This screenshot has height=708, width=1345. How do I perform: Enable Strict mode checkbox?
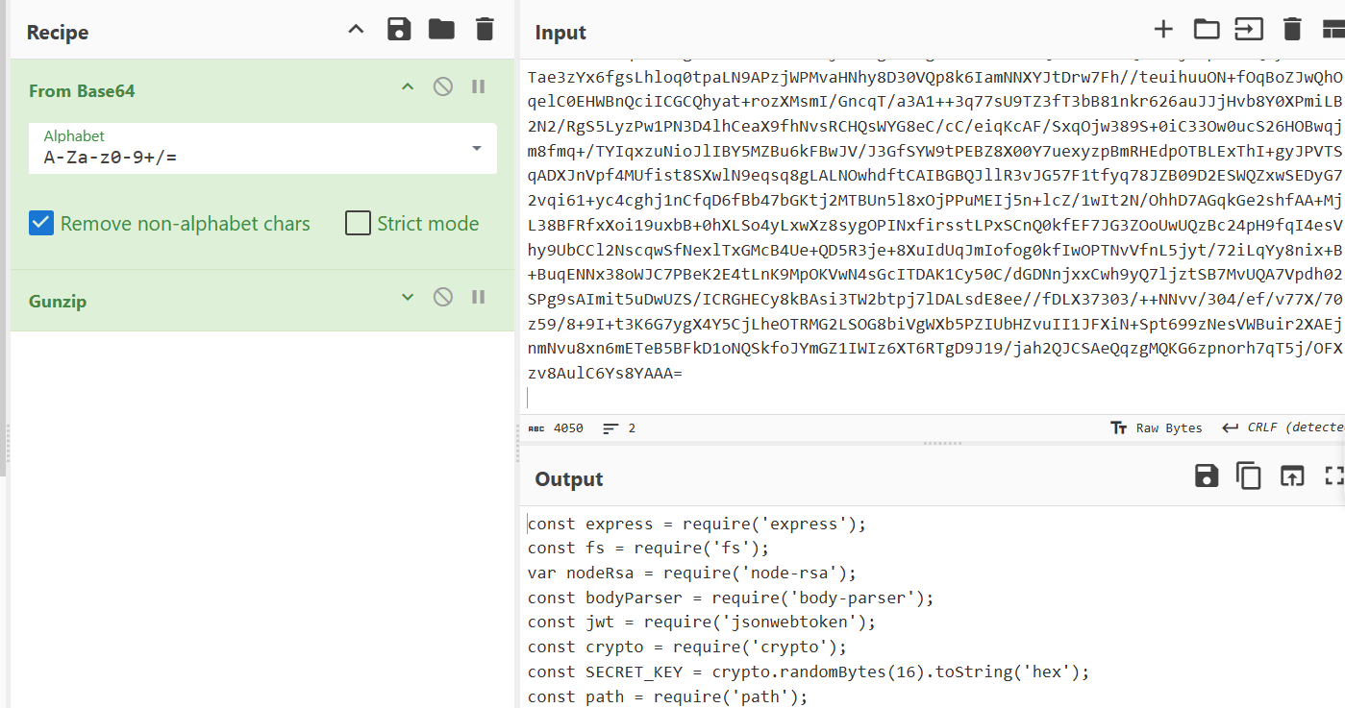click(358, 224)
